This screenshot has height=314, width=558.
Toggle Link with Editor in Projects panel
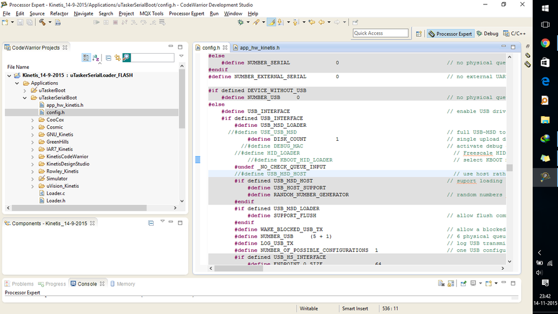[117, 58]
